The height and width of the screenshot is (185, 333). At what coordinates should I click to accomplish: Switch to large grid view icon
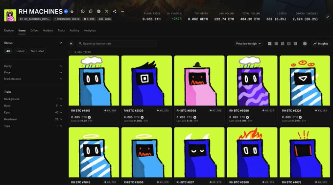click(270, 43)
